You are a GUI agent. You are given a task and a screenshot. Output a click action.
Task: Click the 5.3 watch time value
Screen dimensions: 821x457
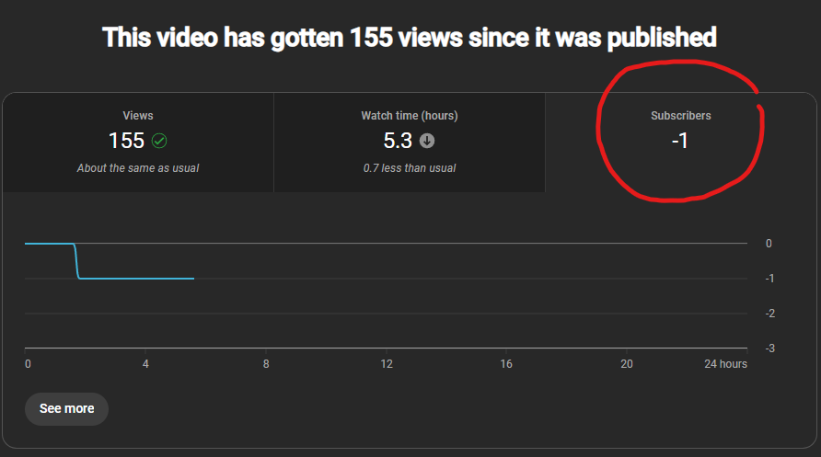click(x=398, y=141)
